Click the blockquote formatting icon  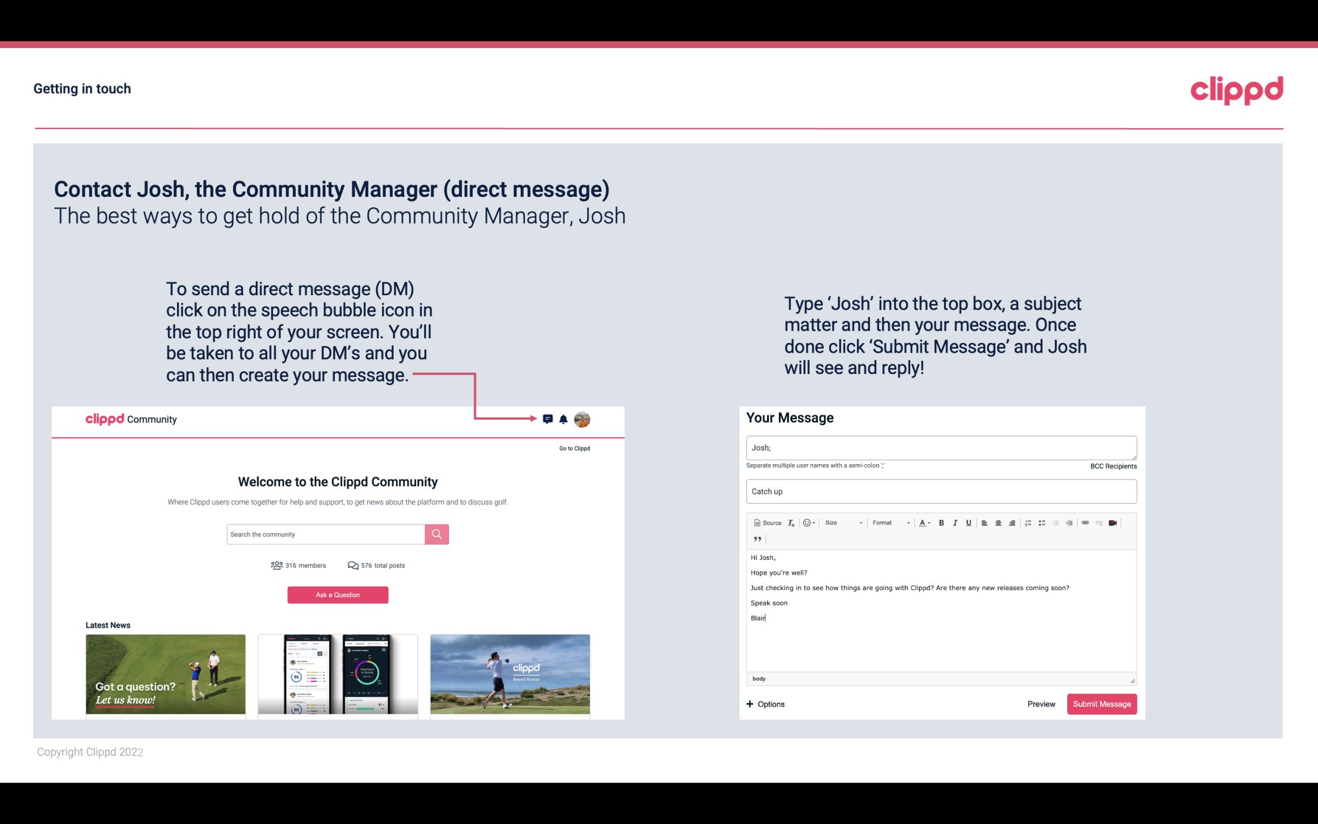tap(756, 538)
